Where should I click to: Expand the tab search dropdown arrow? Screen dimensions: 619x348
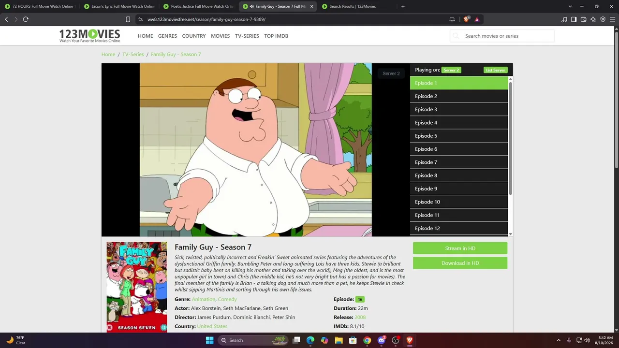coord(570,6)
